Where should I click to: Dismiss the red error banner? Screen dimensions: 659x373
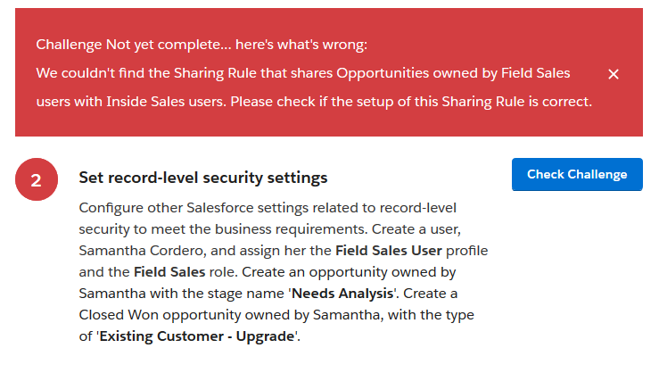[x=614, y=74]
